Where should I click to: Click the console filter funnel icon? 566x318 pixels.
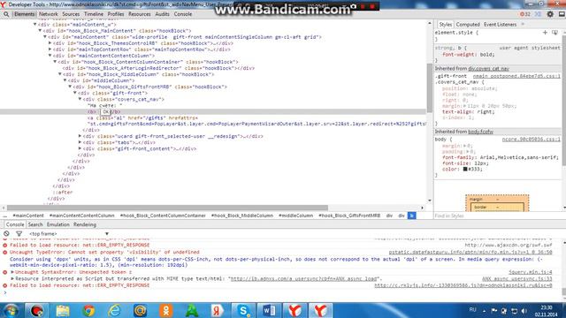coord(19,233)
